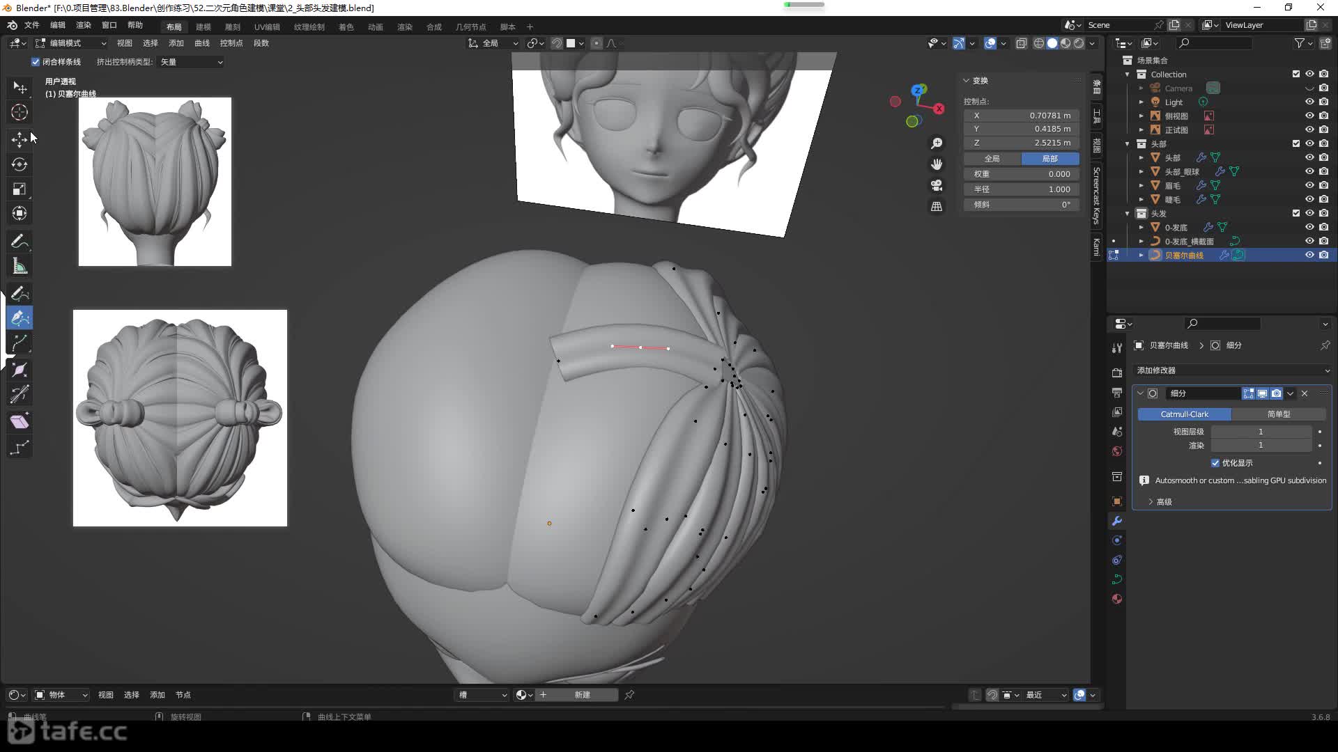The width and height of the screenshot is (1338, 752).
Task: Click 全局 weight space button
Action: 992,159
